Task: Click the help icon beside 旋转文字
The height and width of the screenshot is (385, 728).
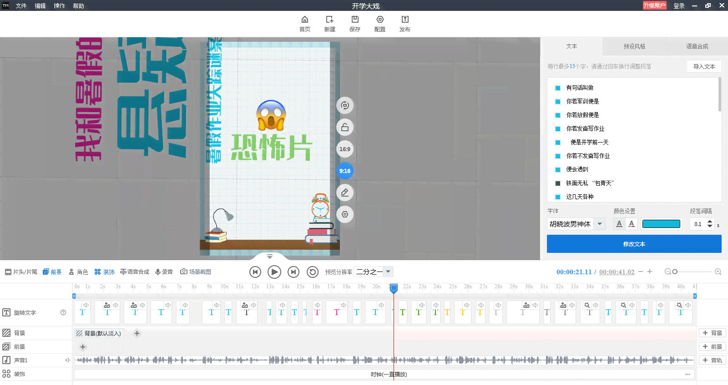Action: point(63,312)
